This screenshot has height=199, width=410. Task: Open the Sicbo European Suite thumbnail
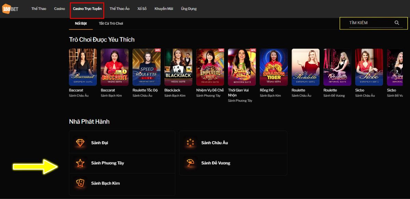pos(369,67)
